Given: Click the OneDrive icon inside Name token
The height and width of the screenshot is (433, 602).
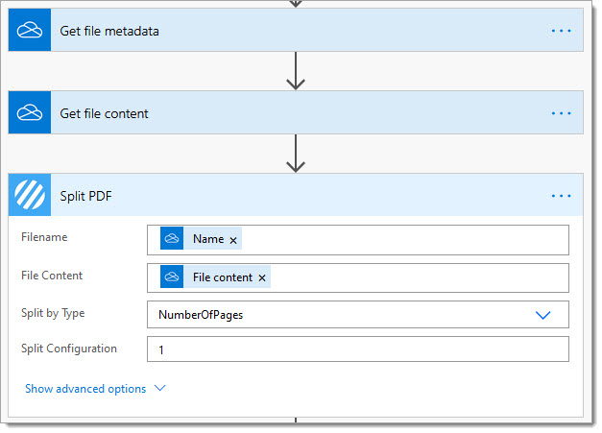Looking at the screenshot, I should pyautogui.click(x=172, y=238).
